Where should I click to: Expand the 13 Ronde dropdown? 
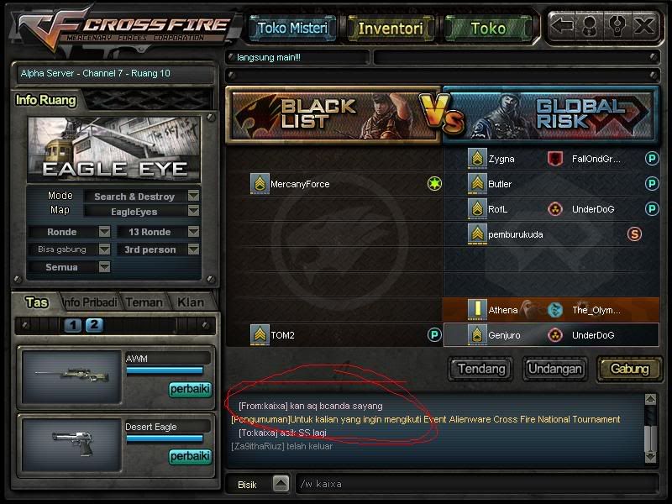pos(194,232)
